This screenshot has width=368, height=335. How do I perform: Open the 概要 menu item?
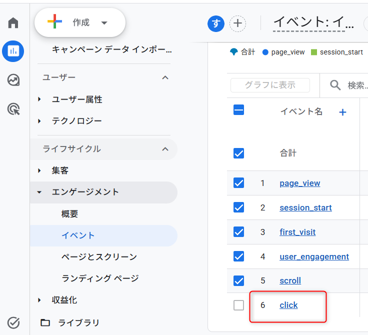[x=69, y=214]
